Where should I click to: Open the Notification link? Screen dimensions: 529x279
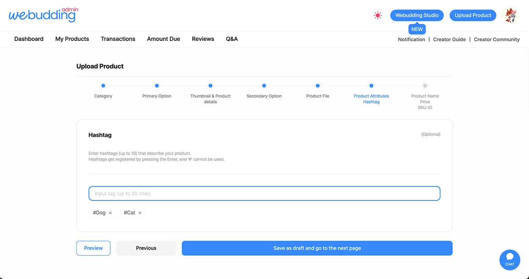[x=411, y=39]
